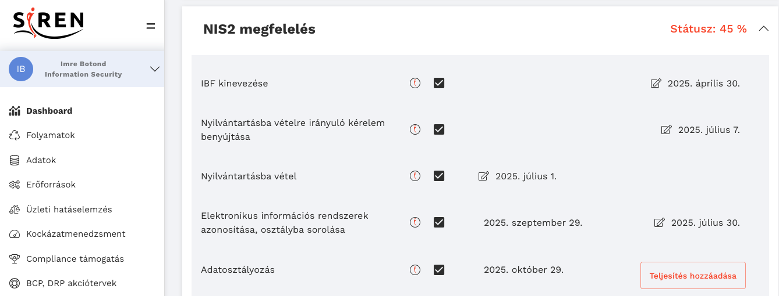Open BCP, DRP akciótervek menu item

pos(71,283)
